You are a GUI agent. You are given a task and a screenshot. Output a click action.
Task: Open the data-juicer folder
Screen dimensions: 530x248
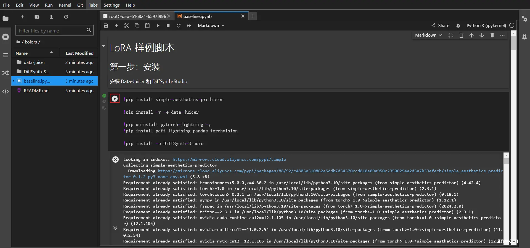point(55,62)
